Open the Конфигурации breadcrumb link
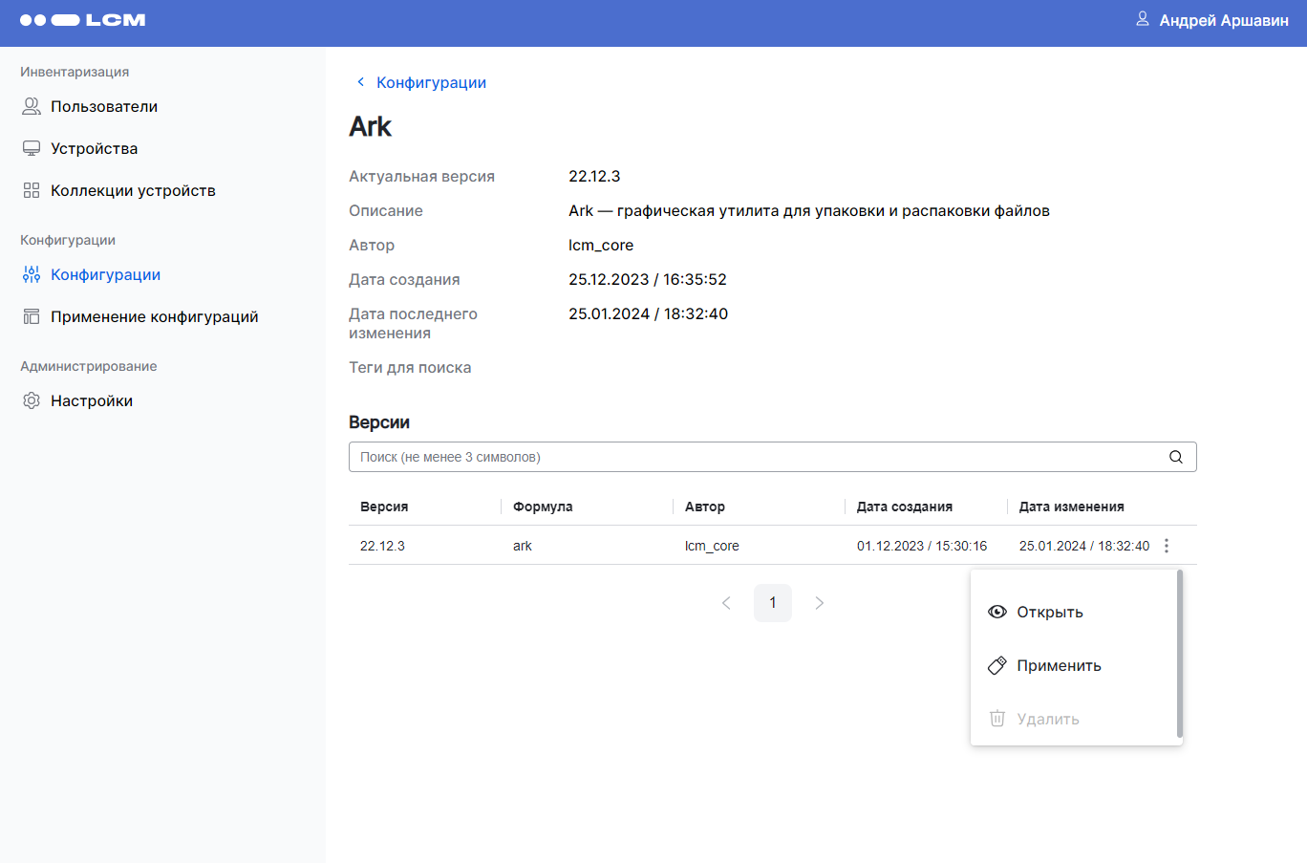This screenshot has height=863, width=1307. 431,83
